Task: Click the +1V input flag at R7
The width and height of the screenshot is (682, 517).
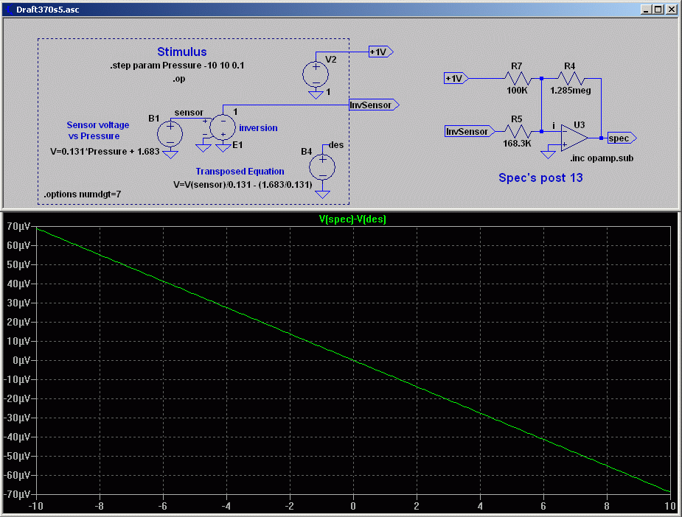Action: point(456,78)
